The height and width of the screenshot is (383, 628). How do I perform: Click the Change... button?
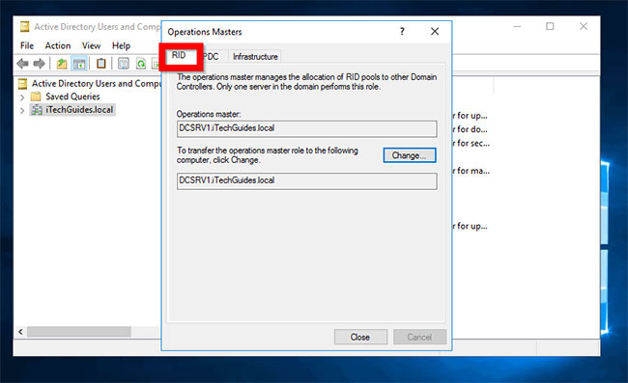pyautogui.click(x=410, y=155)
